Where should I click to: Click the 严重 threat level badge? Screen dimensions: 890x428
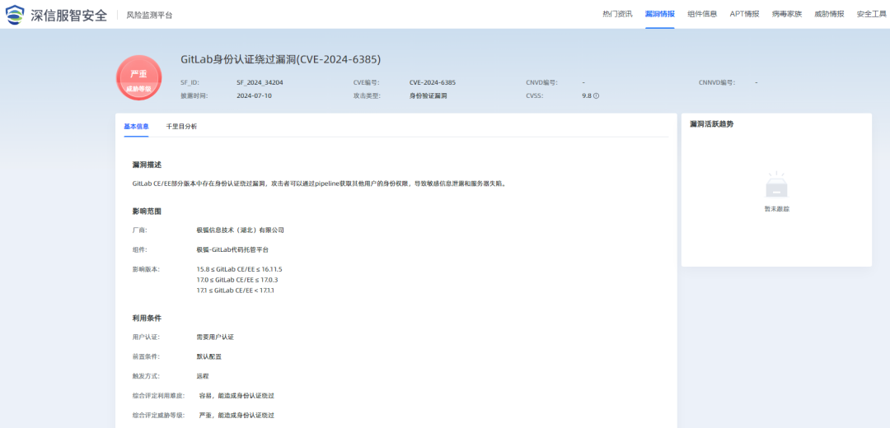pos(138,78)
